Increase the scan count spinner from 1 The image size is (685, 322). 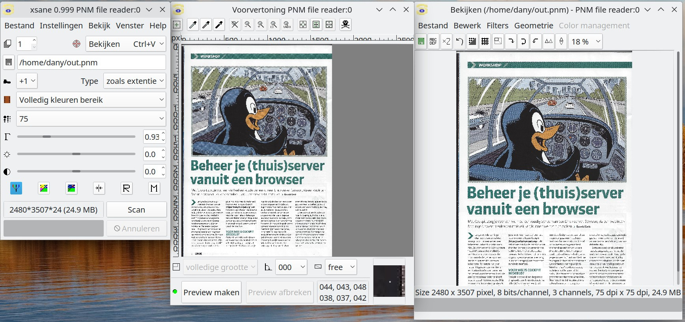pyautogui.click(x=34, y=40)
